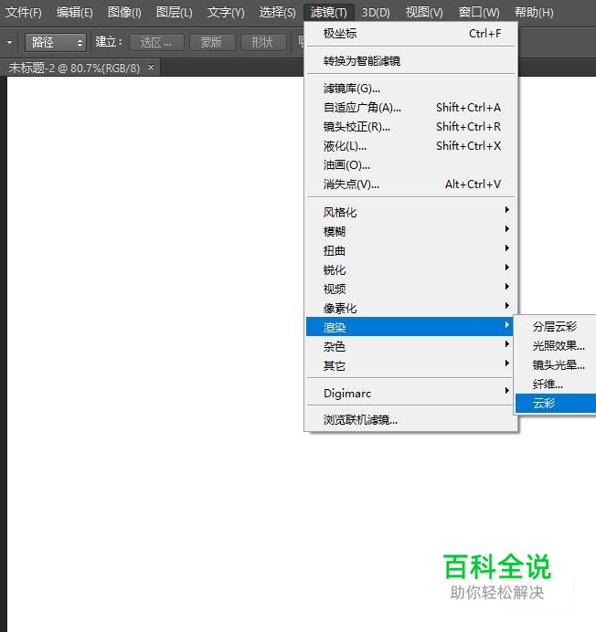Open the 图层(L) menu
The image size is (596, 632).
[175, 13]
